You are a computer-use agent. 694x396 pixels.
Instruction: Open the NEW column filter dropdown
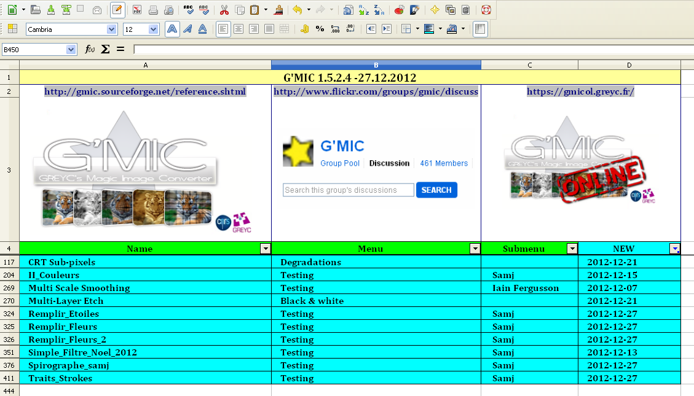click(675, 249)
